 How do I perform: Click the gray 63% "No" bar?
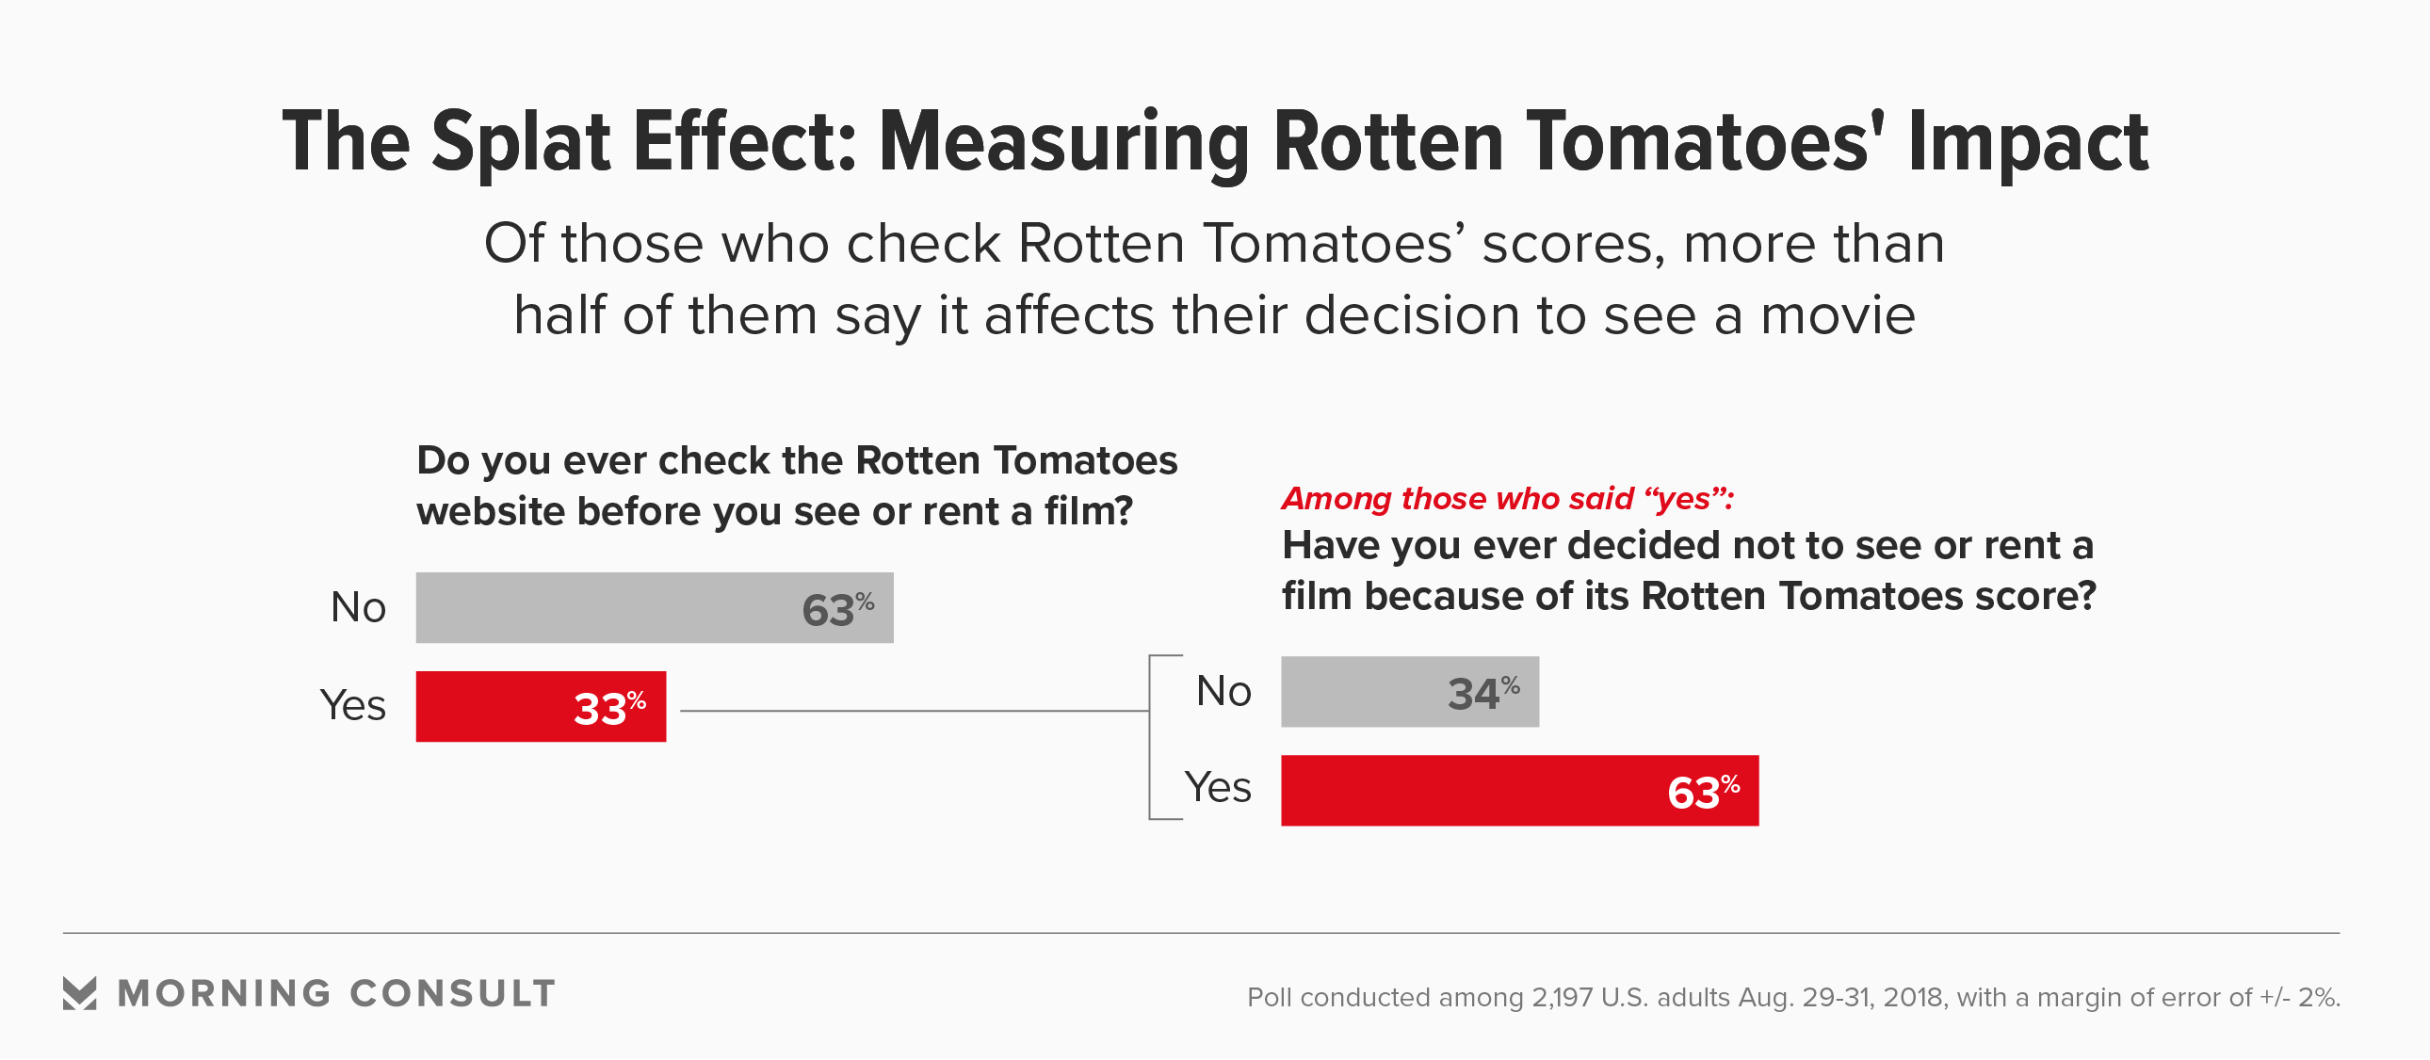(x=654, y=608)
